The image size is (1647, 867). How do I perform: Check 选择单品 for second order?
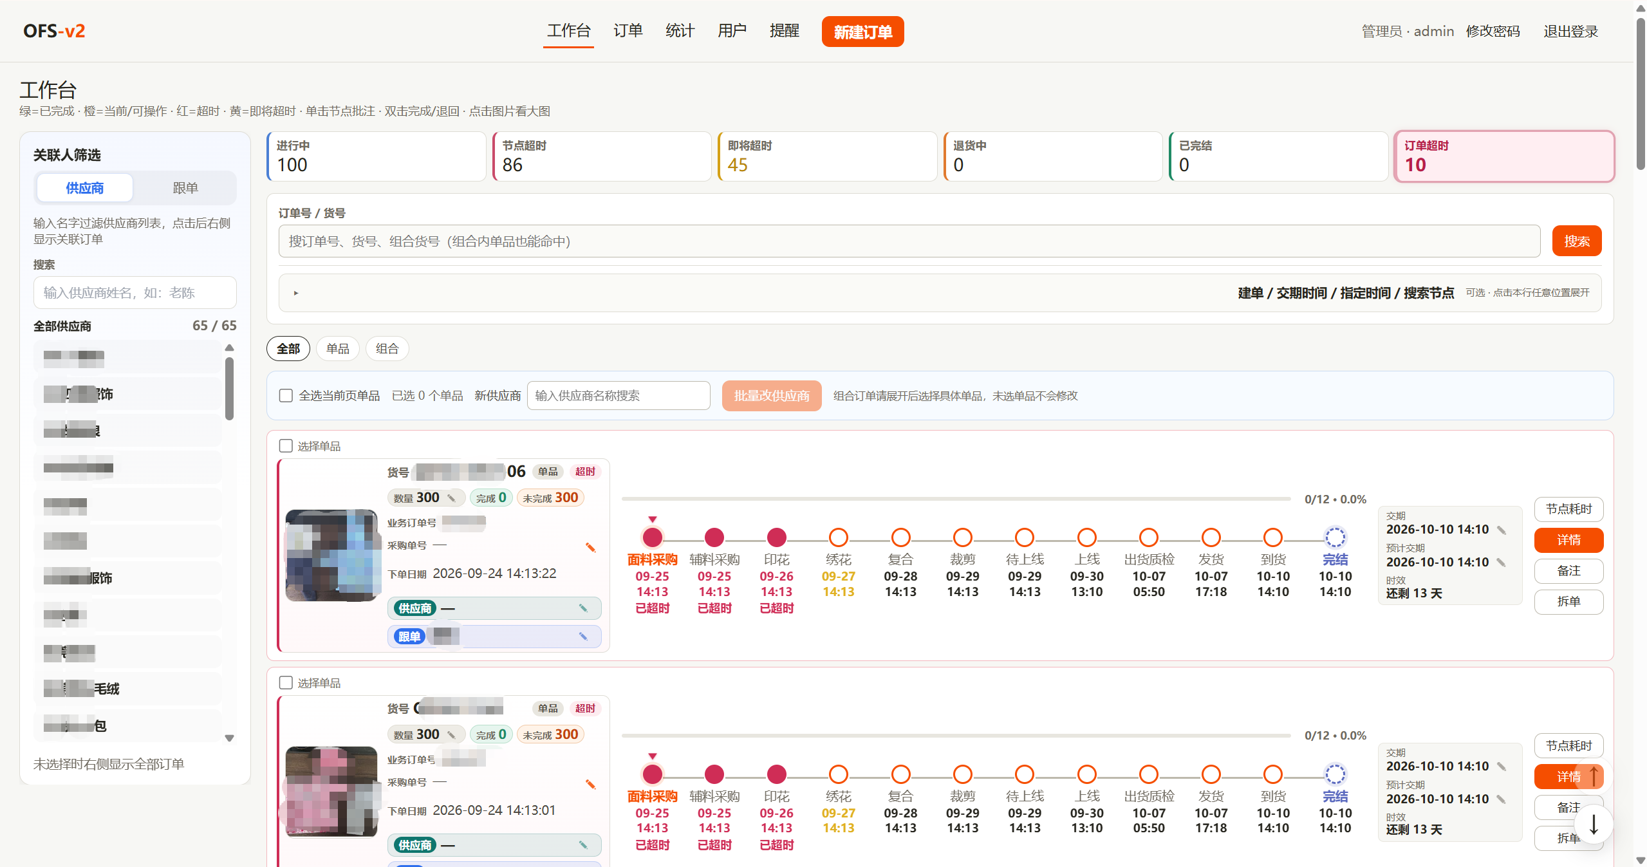click(286, 683)
